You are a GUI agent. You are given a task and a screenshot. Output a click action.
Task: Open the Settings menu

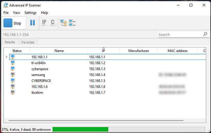click(x=30, y=13)
